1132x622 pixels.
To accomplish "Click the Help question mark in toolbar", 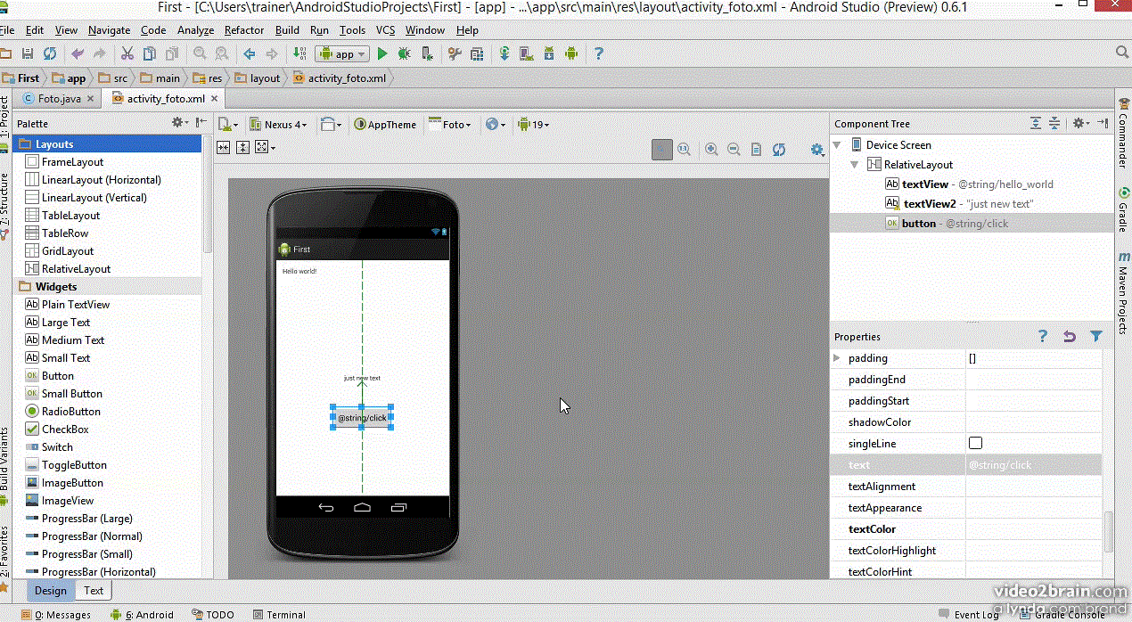I will click(x=598, y=53).
